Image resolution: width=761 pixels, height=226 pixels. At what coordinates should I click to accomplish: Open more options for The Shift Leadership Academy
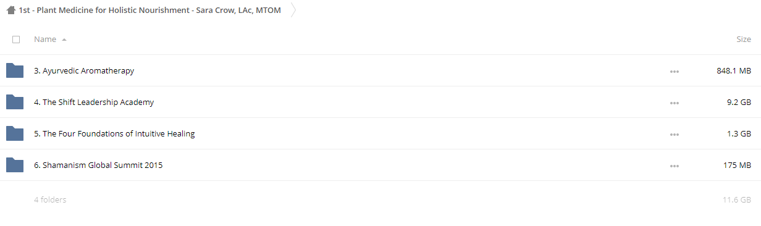[x=674, y=103]
